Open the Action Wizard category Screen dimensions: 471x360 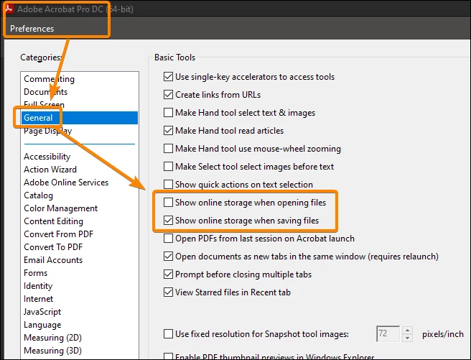click(50, 170)
